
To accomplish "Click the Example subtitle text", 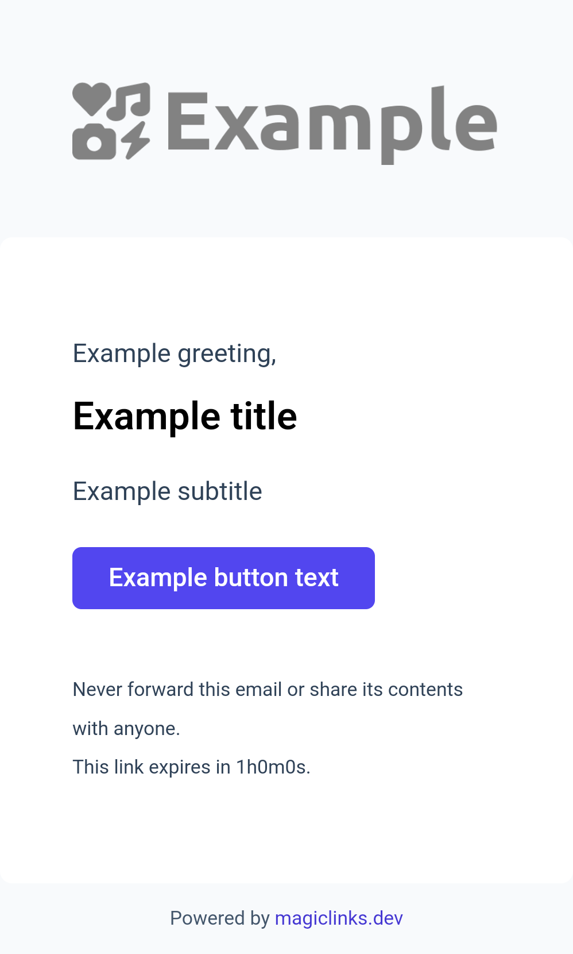I will 167,491.
